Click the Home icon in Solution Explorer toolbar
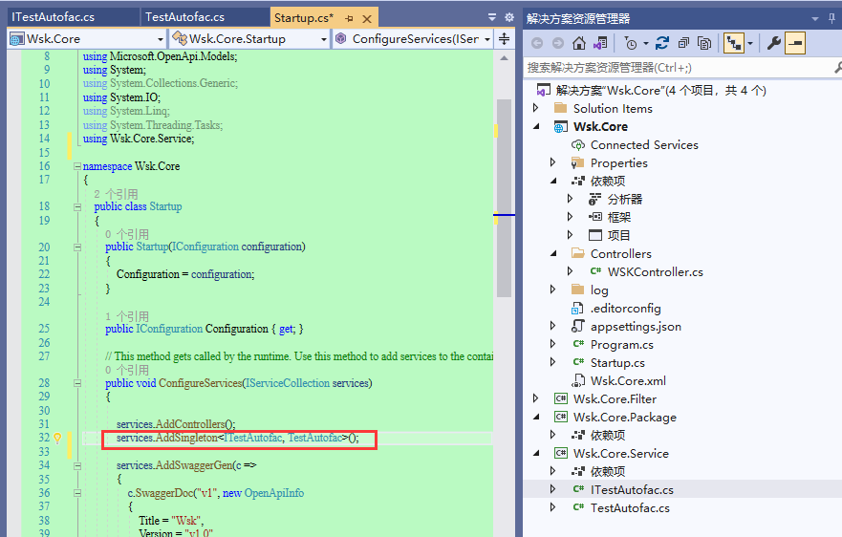 [x=579, y=43]
